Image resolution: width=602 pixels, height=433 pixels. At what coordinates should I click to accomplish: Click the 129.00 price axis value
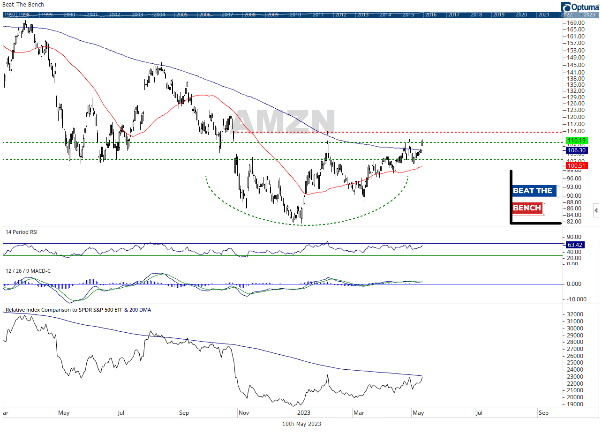(x=575, y=97)
